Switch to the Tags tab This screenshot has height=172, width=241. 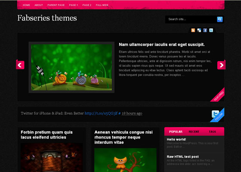pyautogui.click(x=213, y=132)
